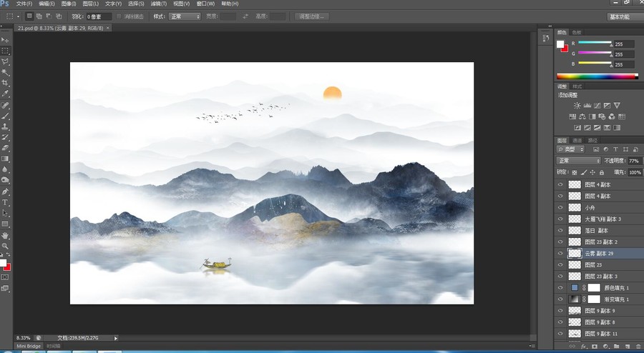Adjust the R red slider
This screenshot has height=353, width=644.
pos(611,44)
